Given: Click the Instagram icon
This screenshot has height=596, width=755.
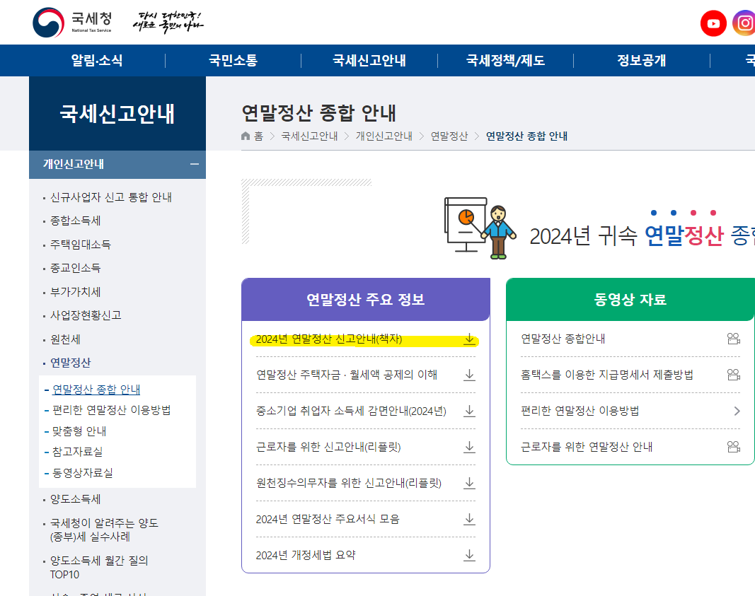Looking at the screenshot, I should coord(744,23).
